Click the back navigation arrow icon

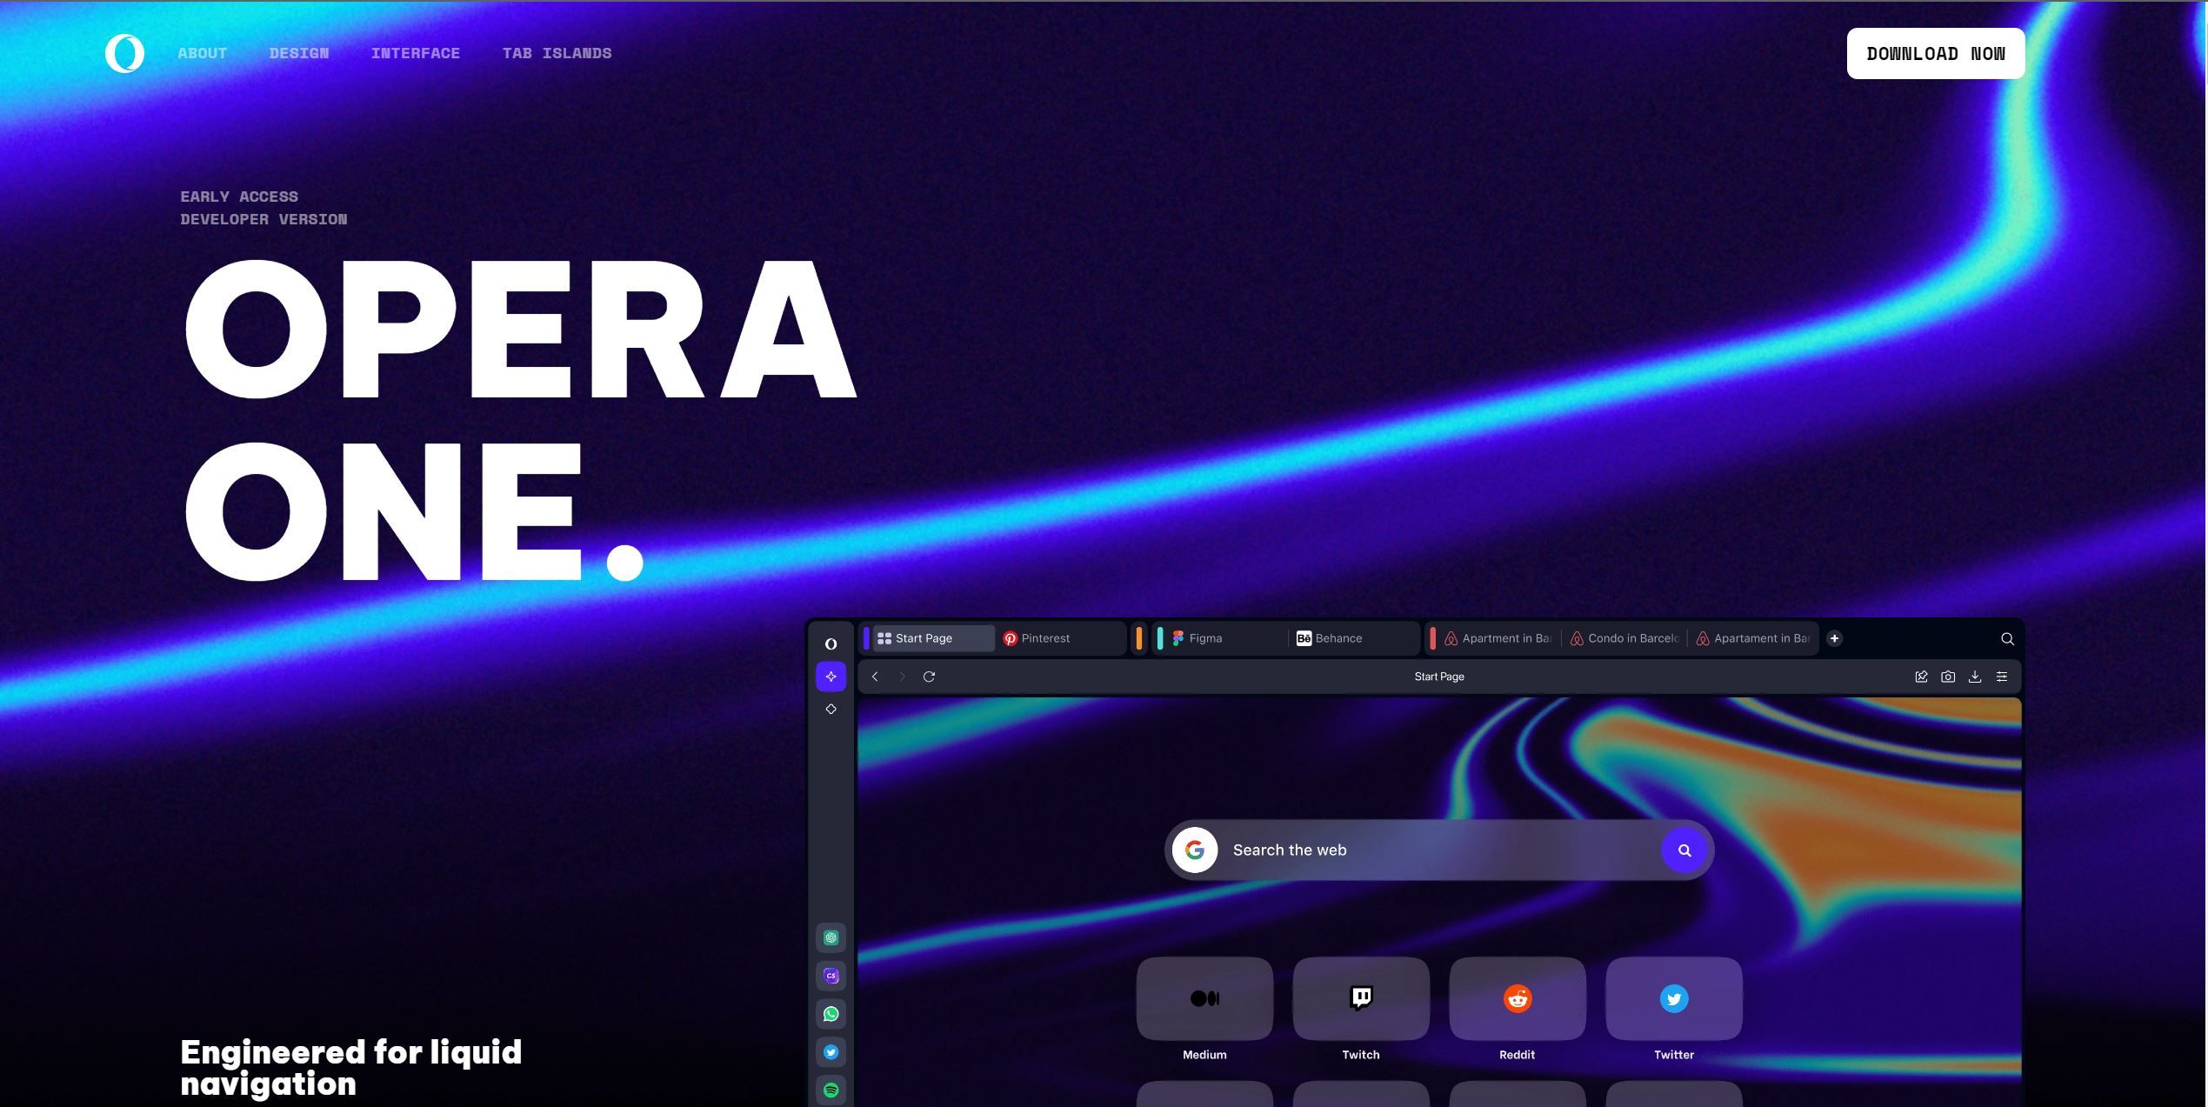click(x=876, y=677)
